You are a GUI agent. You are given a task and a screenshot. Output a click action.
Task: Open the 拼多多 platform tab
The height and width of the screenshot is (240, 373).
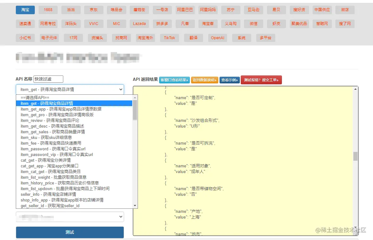(x=162, y=24)
